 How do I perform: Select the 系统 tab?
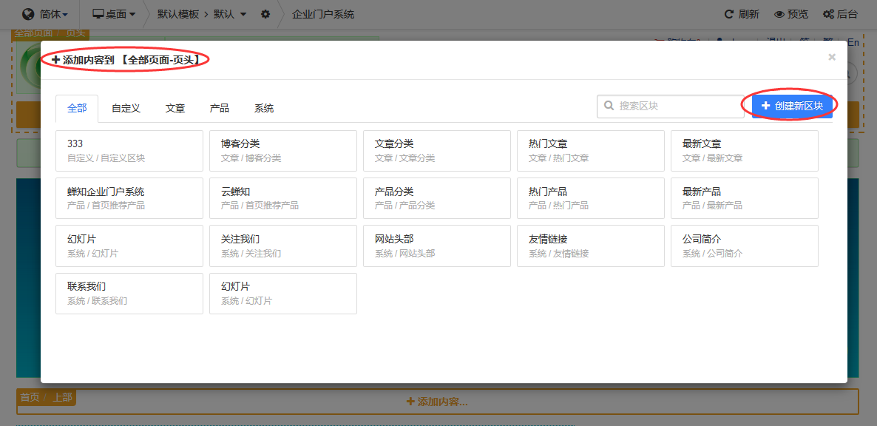(264, 108)
